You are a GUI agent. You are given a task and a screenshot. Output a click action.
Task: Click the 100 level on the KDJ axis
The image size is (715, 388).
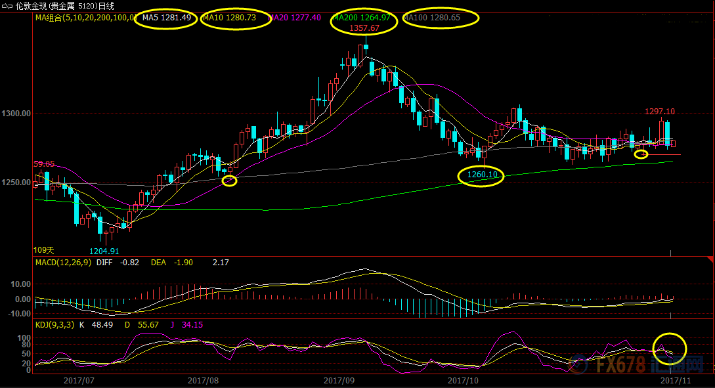pos(24,338)
